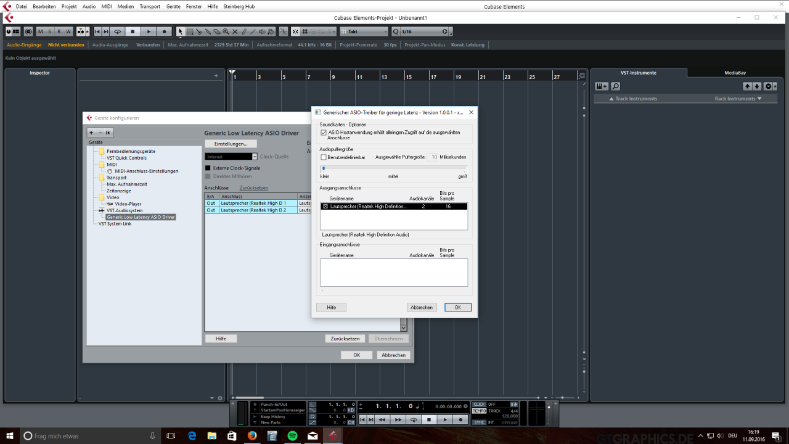
Task: Toggle Cycle loop in the Transport panel
Action: tap(414, 420)
